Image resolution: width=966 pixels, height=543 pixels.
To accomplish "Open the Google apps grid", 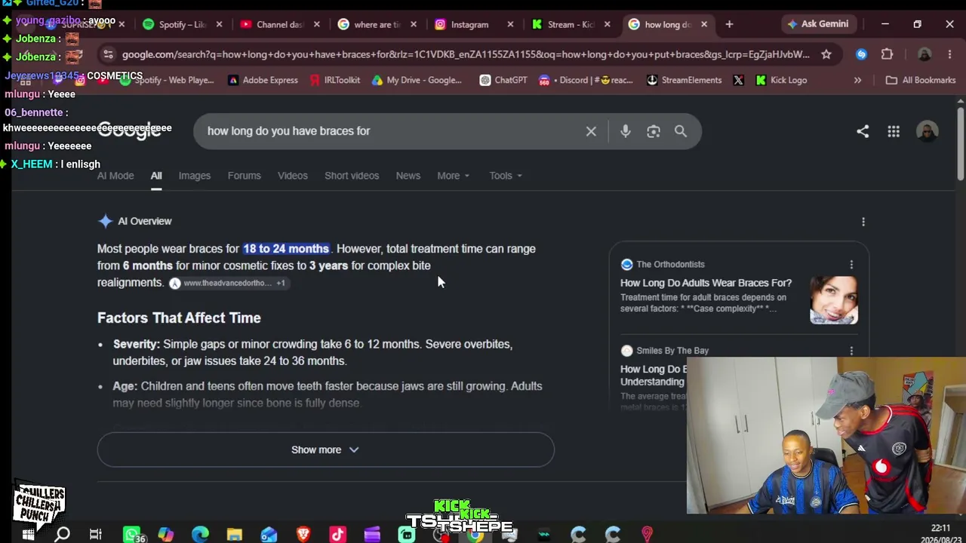I will 894,132.
